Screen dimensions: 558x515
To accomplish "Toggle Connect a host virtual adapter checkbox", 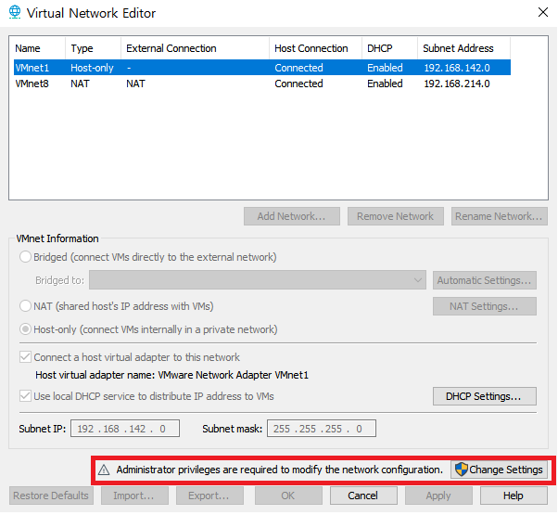I will point(25,357).
